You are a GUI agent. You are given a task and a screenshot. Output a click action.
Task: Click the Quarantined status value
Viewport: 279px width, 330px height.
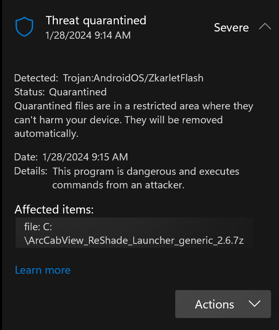point(78,92)
